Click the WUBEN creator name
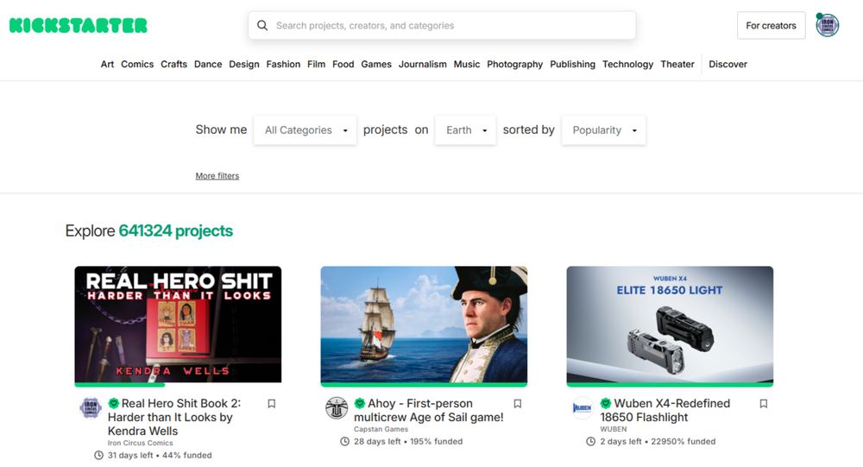 pos(613,429)
